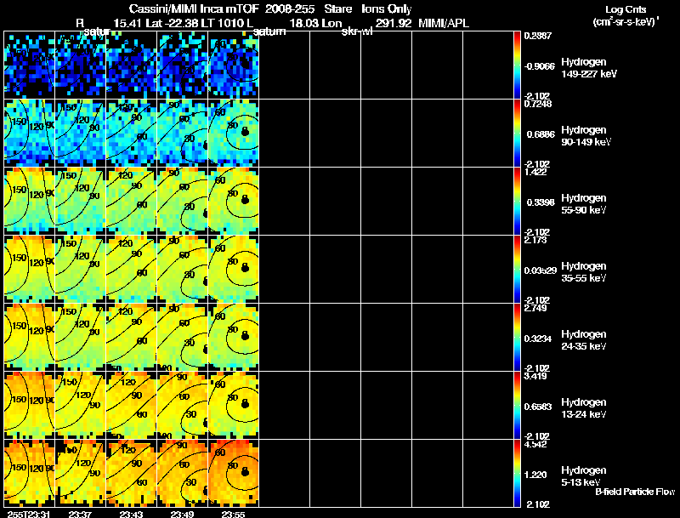This screenshot has width=680, height=518.
Task: Open the 5-13 keV image at 255T23:31
Action: pos(30,474)
